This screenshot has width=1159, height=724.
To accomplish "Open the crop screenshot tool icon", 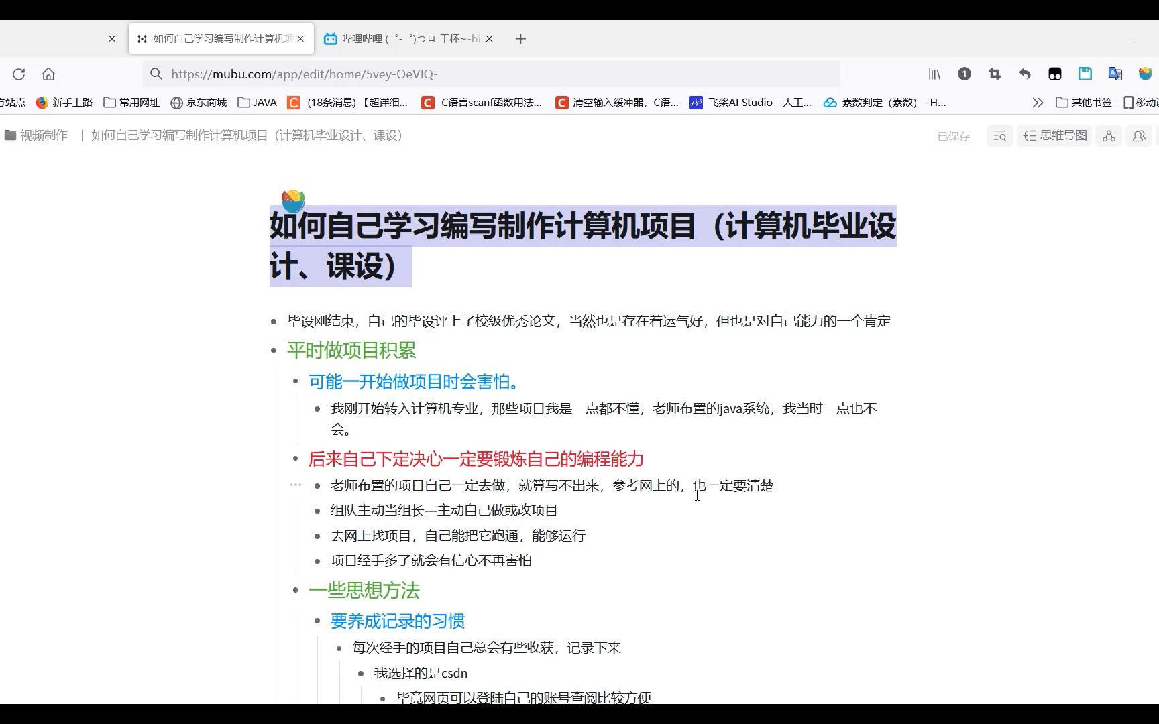I will (x=995, y=74).
